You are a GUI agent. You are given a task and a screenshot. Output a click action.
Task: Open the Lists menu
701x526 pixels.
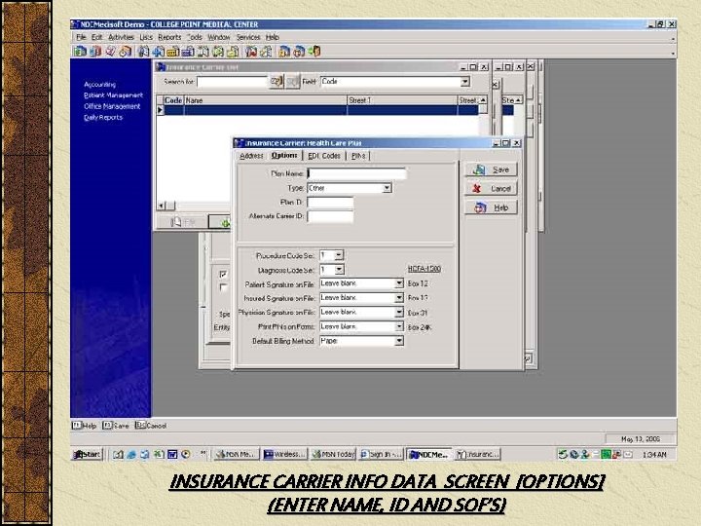tap(146, 37)
